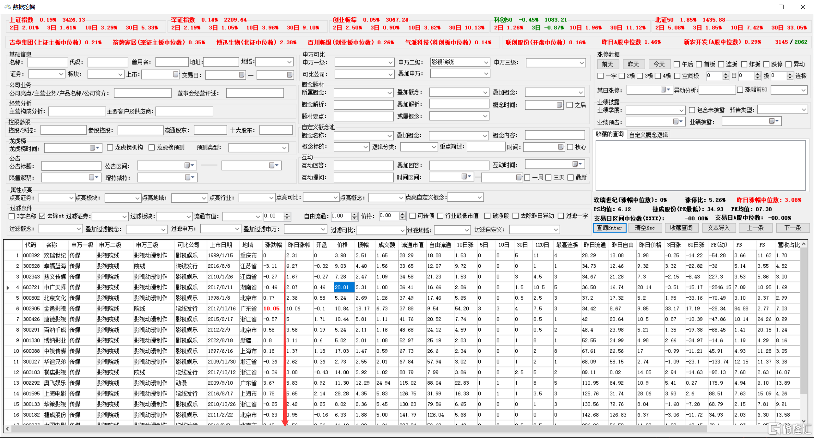
Task: Open date picker for 龙虎榜时间
Action: coord(95,148)
